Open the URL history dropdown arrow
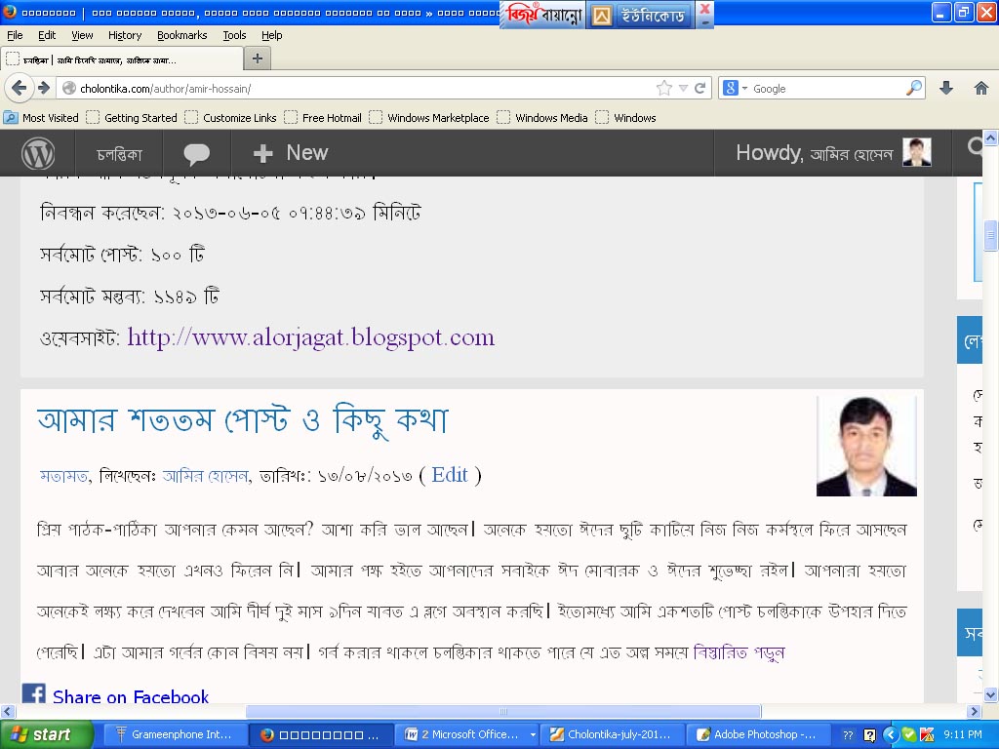Image resolution: width=999 pixels, height=749 pixels. click(x=683, y=88)
